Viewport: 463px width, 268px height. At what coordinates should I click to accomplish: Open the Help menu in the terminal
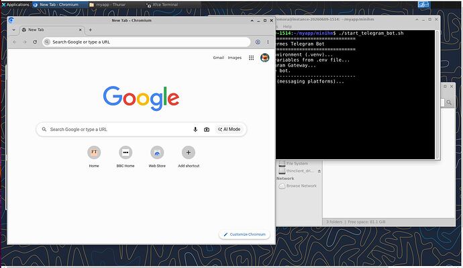tap(287, 26)
